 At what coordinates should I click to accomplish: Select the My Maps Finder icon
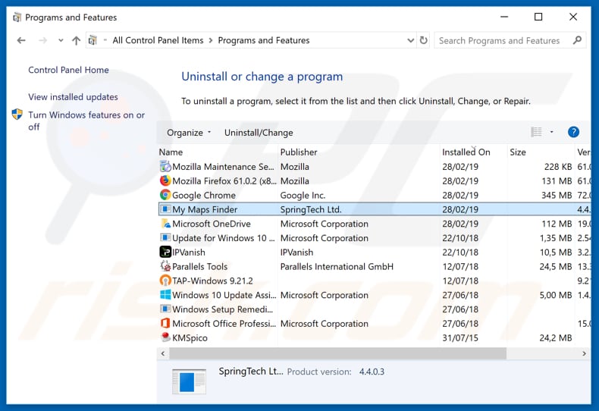[x=165, y=209]
